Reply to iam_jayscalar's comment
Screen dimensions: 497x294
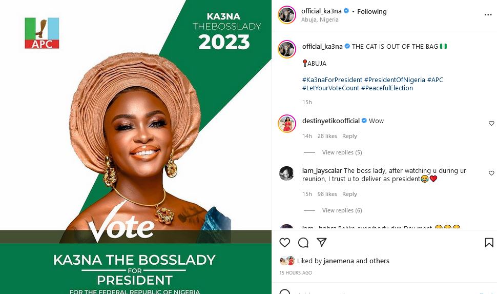[x=349, y=194]
